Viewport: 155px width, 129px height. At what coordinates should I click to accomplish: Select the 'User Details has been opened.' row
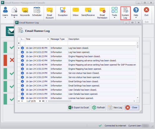(x=77, y=94)
